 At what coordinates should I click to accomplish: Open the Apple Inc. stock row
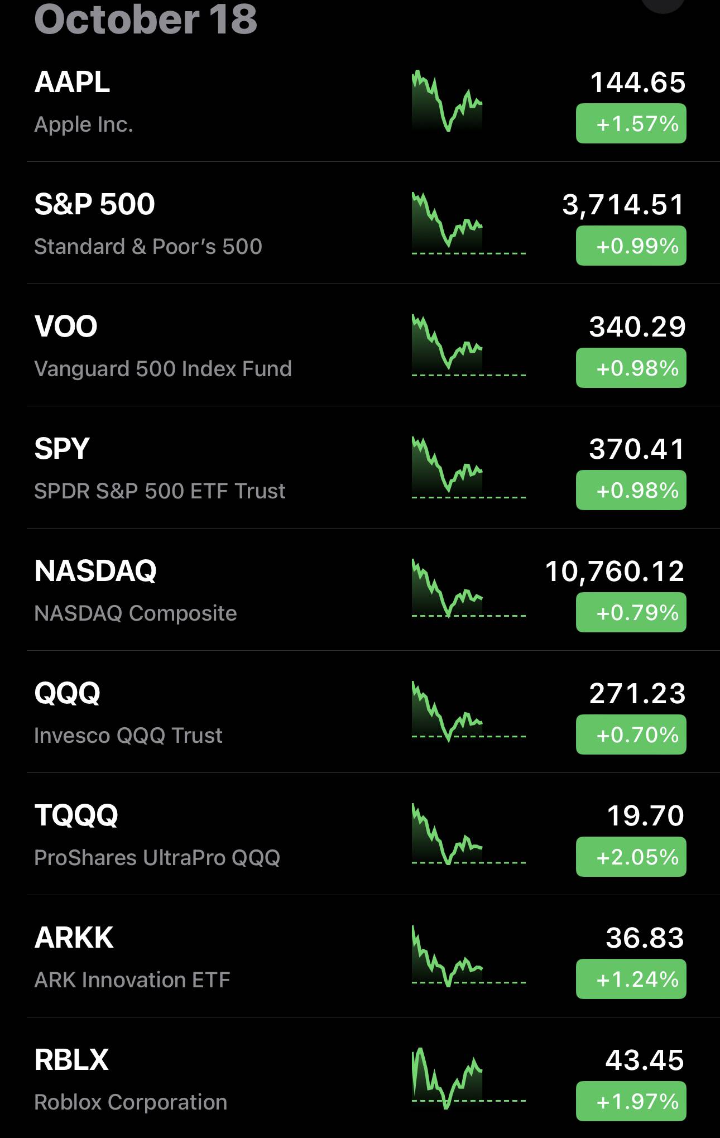[x=167, y=103]
